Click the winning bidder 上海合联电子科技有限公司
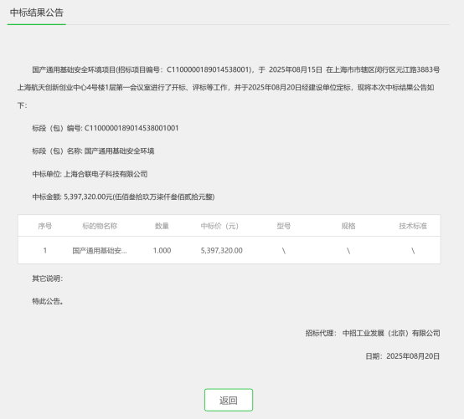464x419 pixels. 106,174
